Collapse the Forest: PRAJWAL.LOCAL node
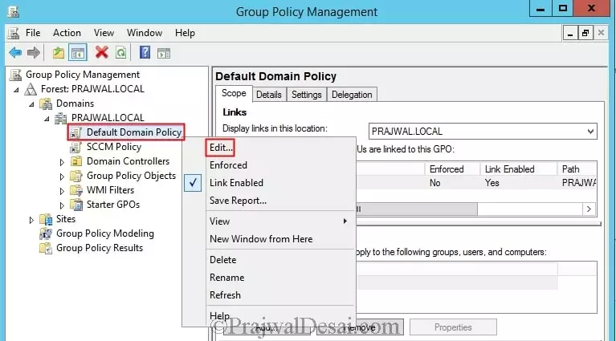This screenshot has height=341, width=616. [18, 90]
